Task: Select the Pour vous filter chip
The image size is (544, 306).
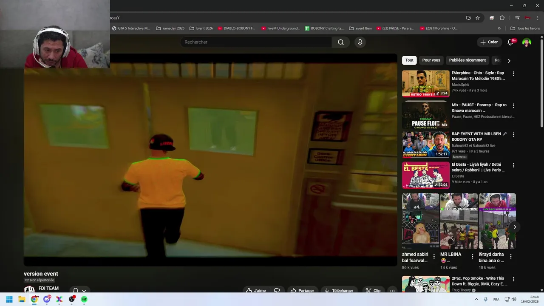Action: click(431, 60)
